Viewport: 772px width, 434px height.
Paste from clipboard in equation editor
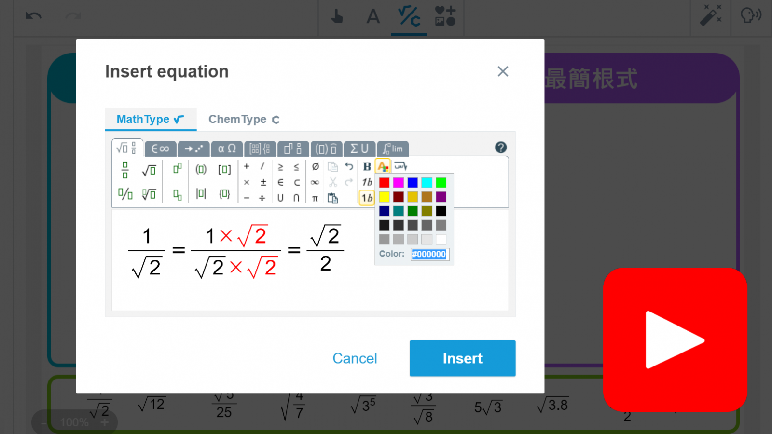(332, 198)
